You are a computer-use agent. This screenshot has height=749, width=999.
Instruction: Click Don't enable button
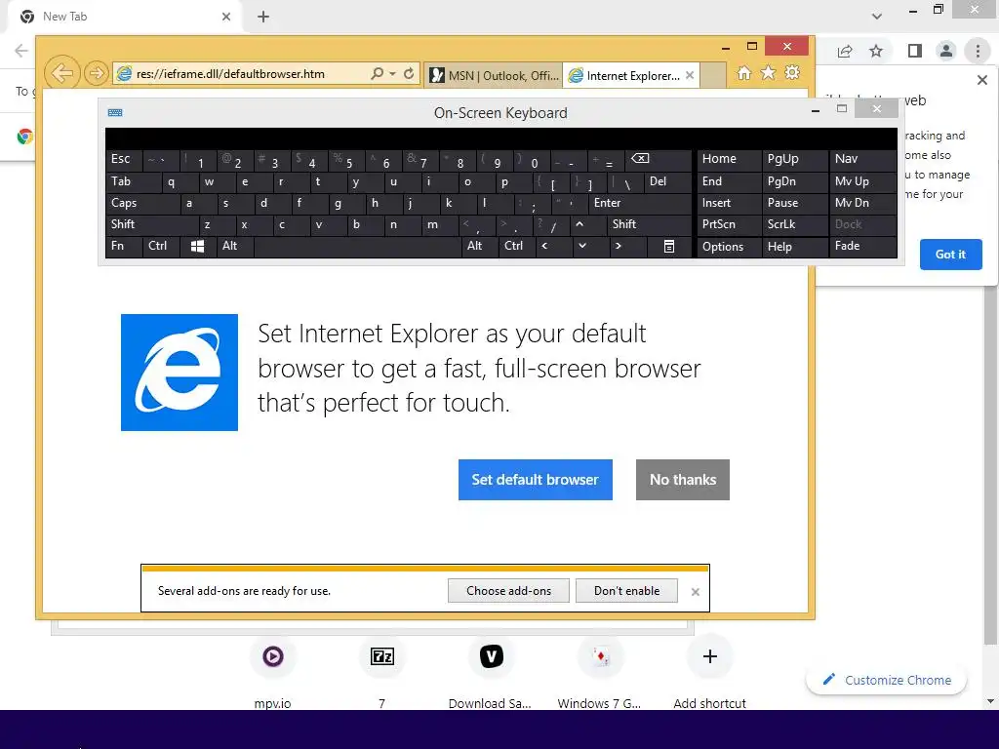point(626,591)
